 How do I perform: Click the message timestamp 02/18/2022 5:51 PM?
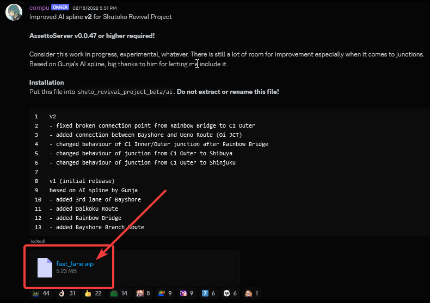click(x=95, y=8)
